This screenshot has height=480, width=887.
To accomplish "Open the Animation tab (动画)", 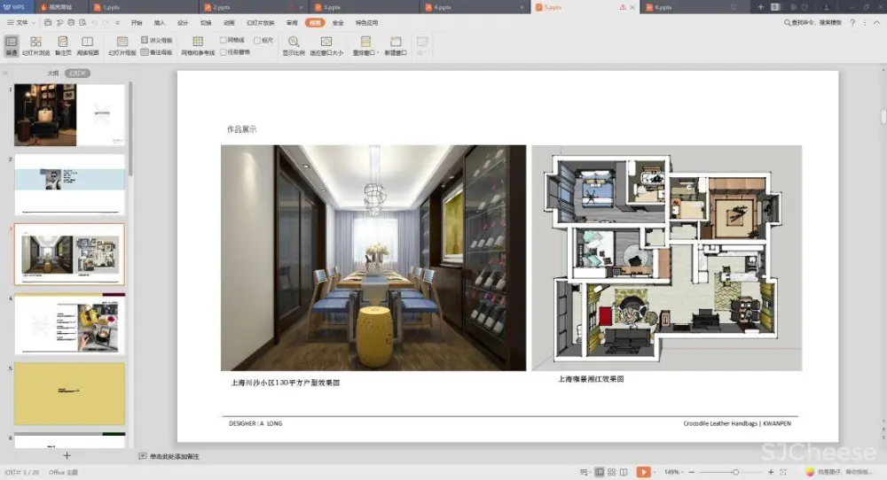I will point(229,23).
